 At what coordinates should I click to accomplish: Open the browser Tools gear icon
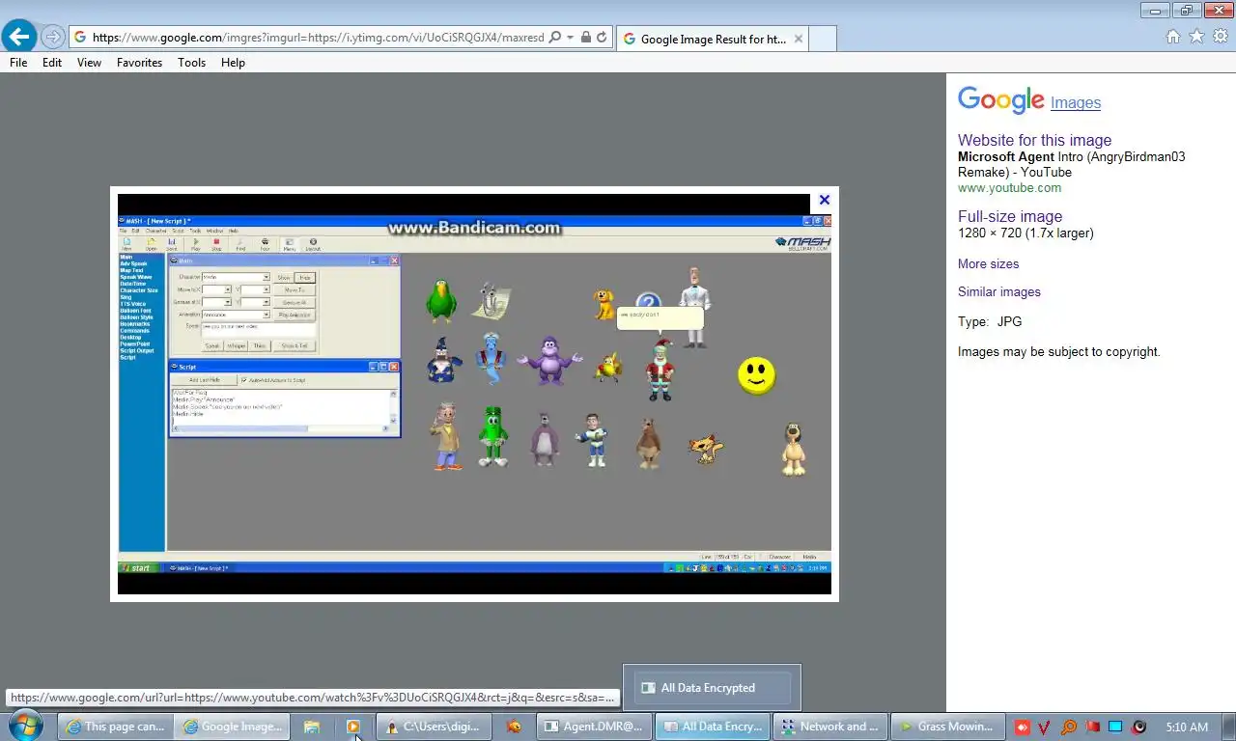click(1221, 37)
